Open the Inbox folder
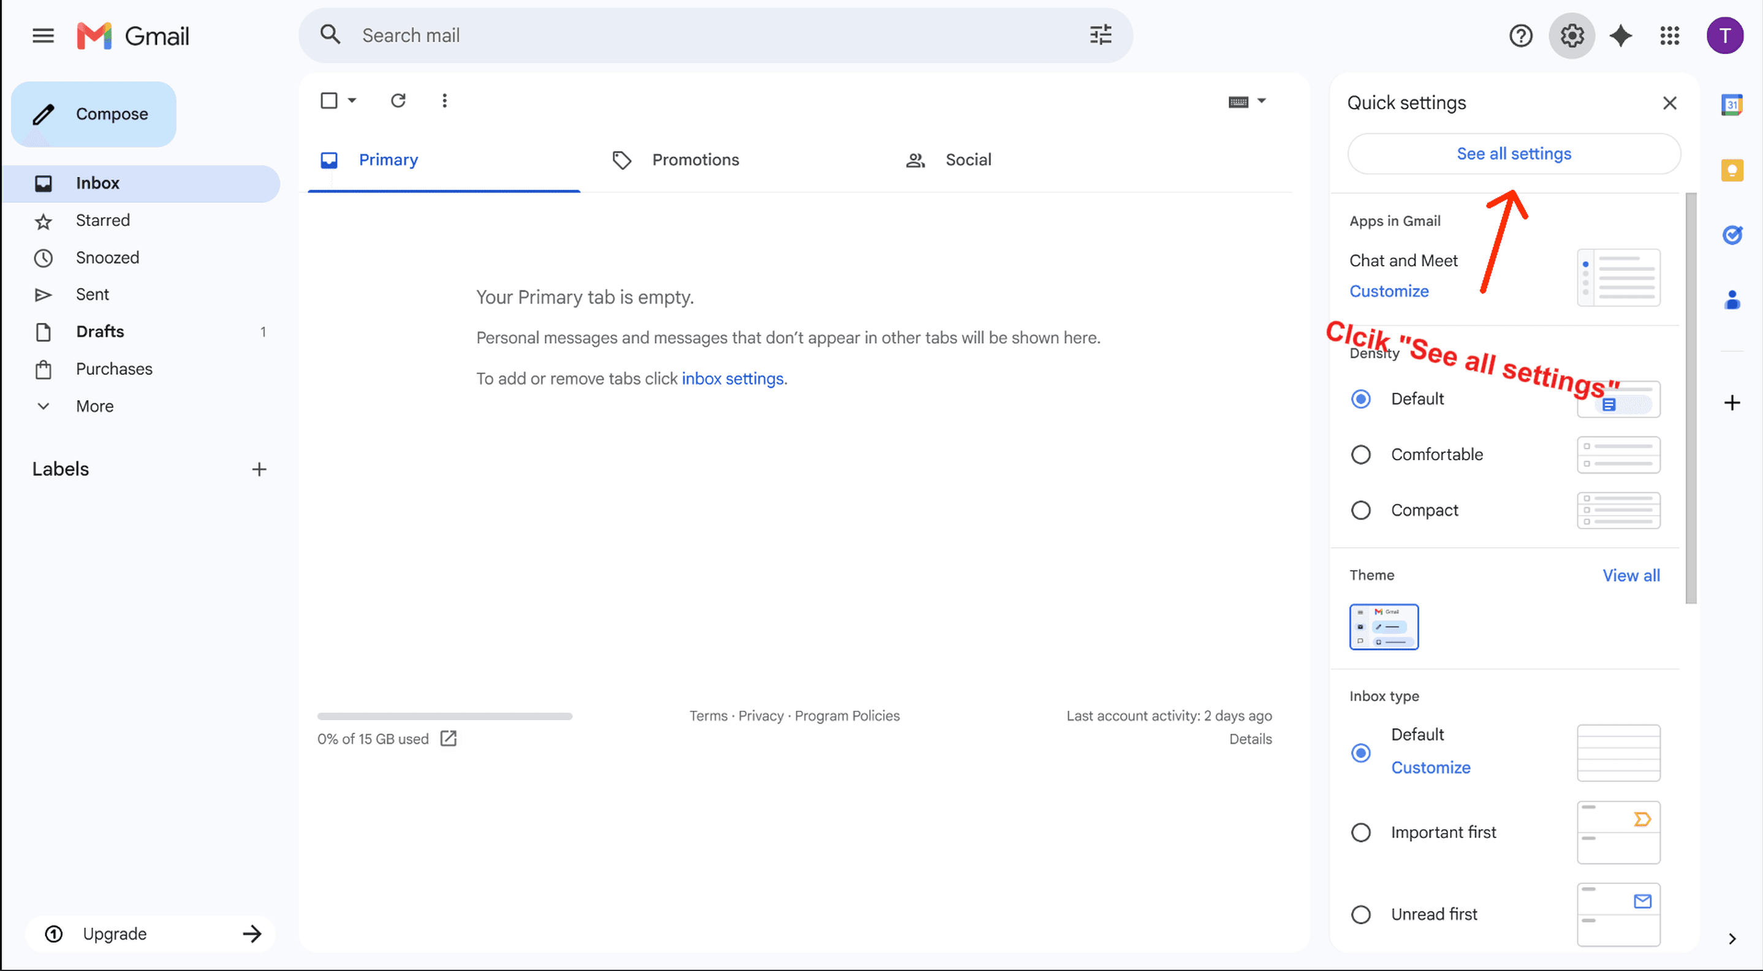1763x971 pixels. pyautogui.click(x=142, y=183)
